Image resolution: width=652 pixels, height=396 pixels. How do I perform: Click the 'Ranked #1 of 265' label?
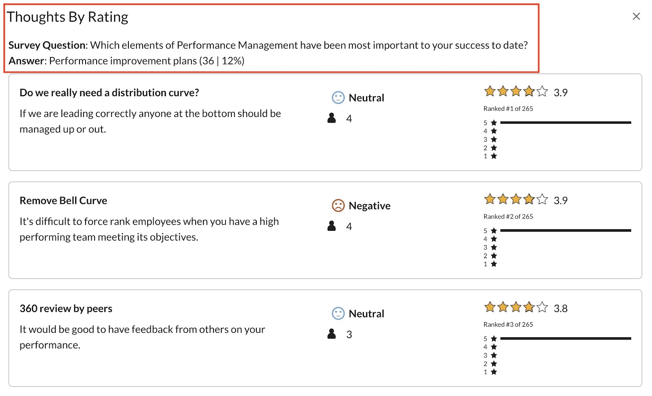tap(508, 108)
